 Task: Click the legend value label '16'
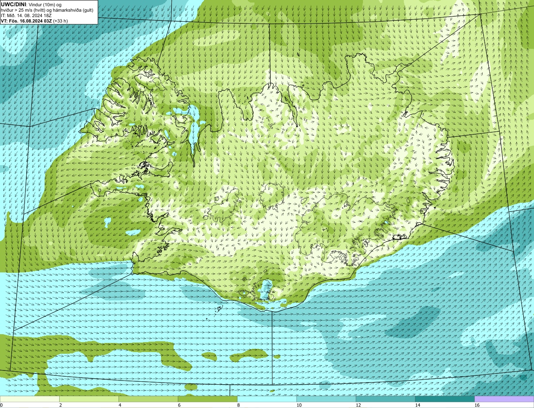pyautogui.click(x=477, y=405)
